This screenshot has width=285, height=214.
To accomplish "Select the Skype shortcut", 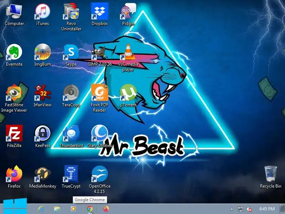I will tap(71, 52).
